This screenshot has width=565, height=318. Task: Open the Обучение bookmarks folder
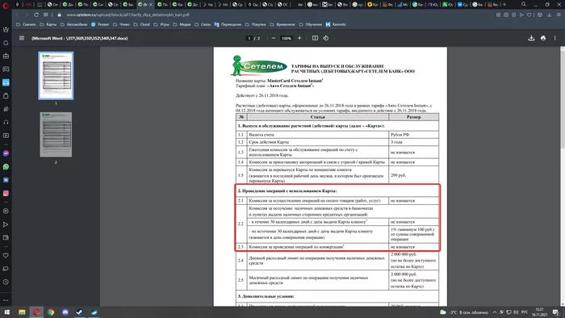[x=311, y=24]
